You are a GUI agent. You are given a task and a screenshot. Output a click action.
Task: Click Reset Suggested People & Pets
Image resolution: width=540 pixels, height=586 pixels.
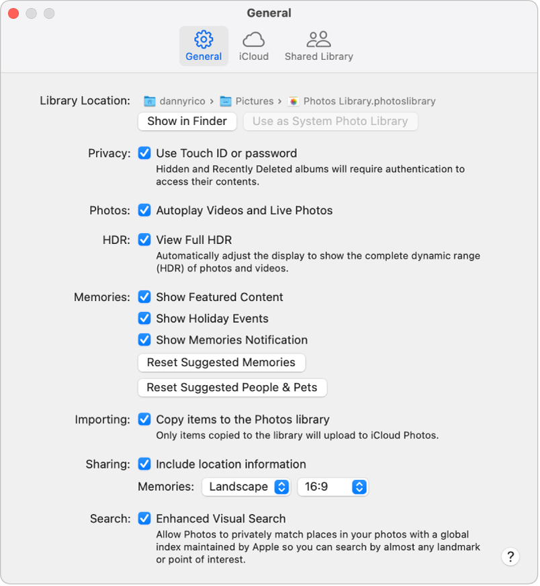click(232, 388)
